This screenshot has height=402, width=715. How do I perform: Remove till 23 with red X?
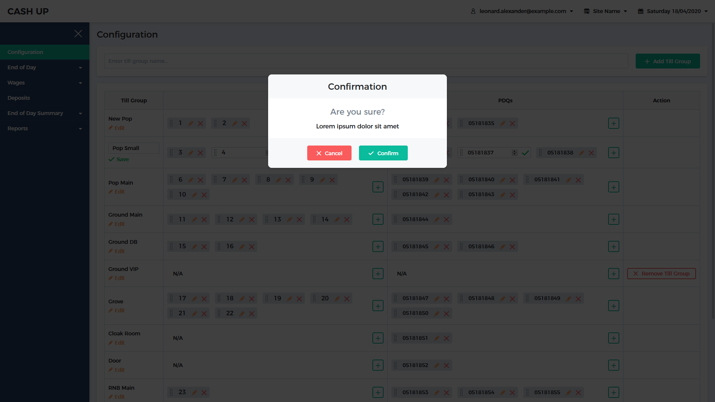coord(204,392)
